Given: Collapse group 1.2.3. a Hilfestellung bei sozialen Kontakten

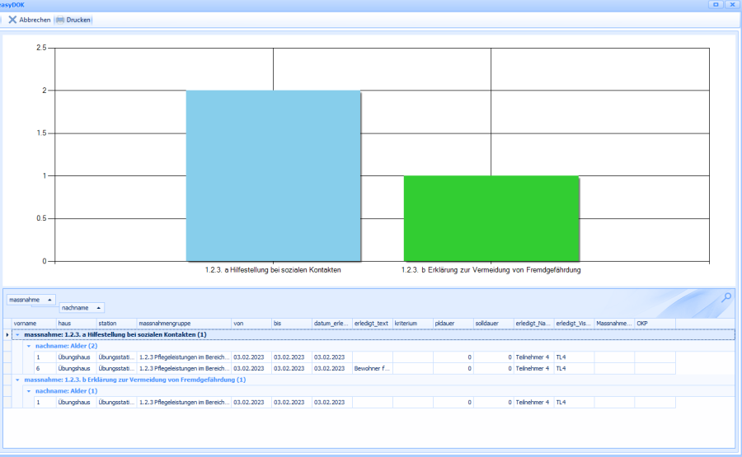Looking at the screenshot, I should click(18, 335).
